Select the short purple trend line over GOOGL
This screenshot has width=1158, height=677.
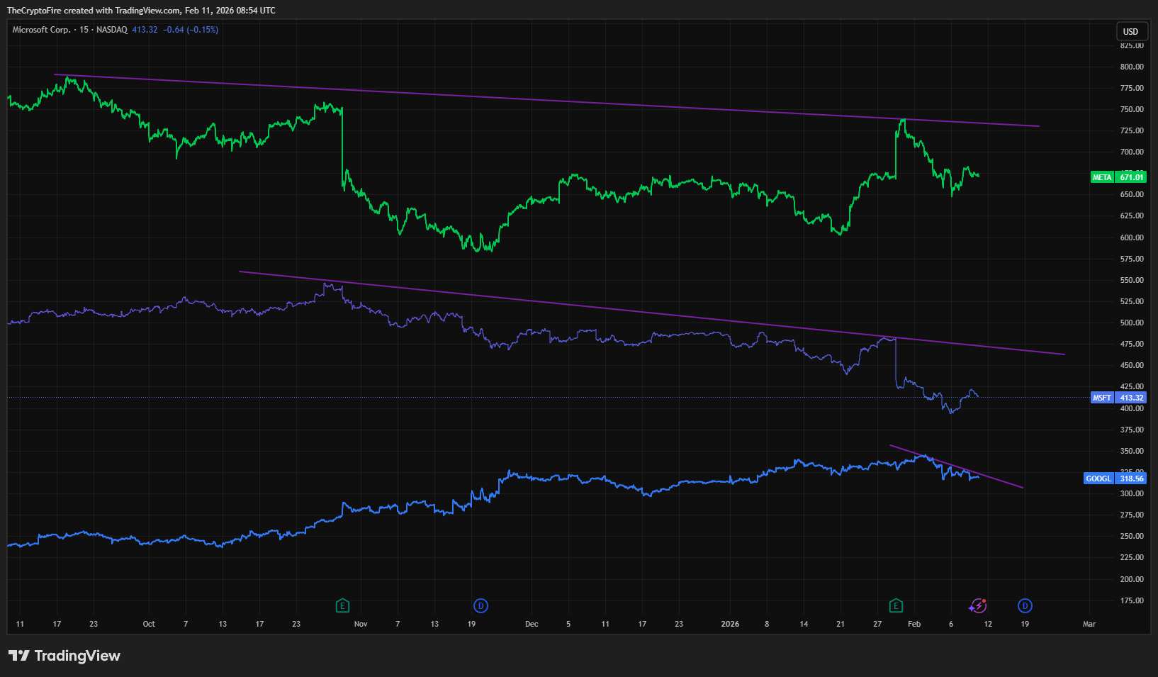tap(957, 466)
